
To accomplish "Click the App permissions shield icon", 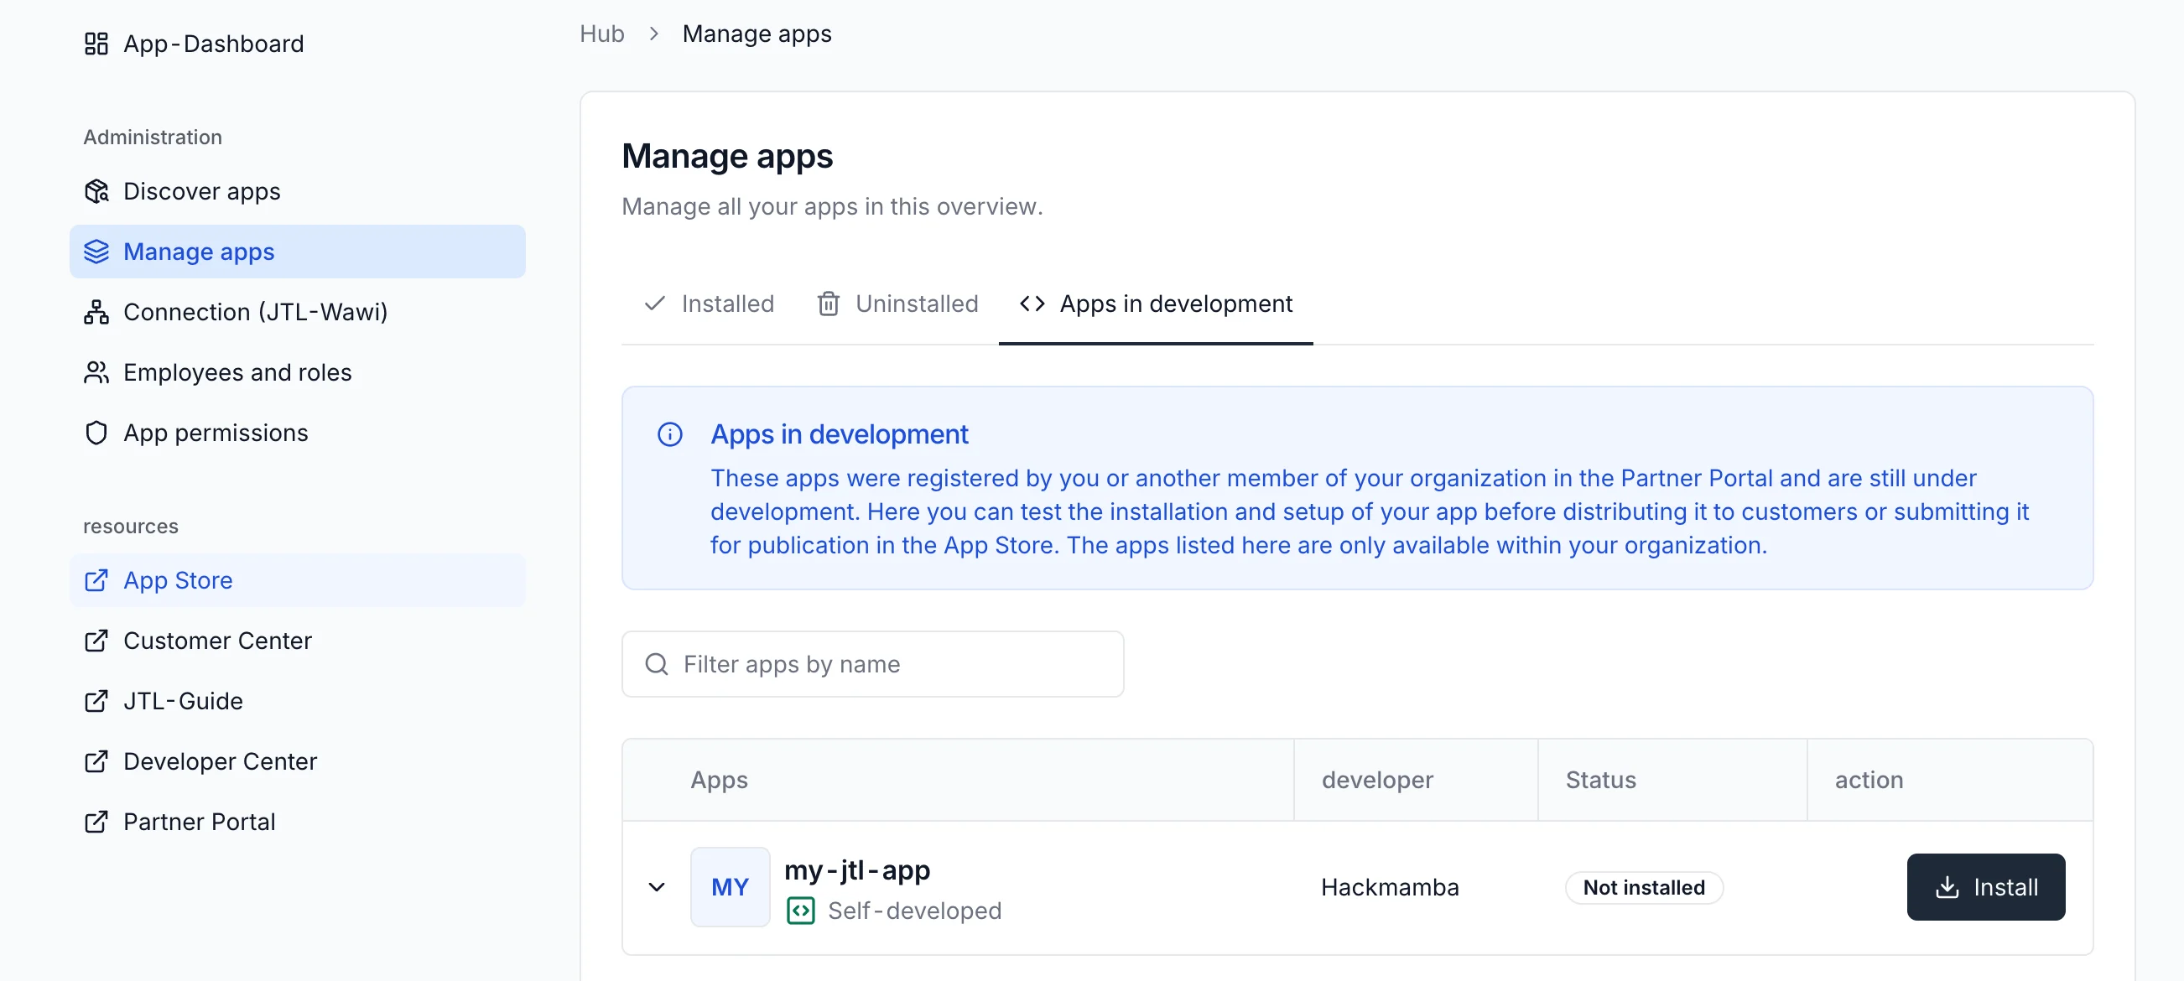I will [x=96, y=433].
